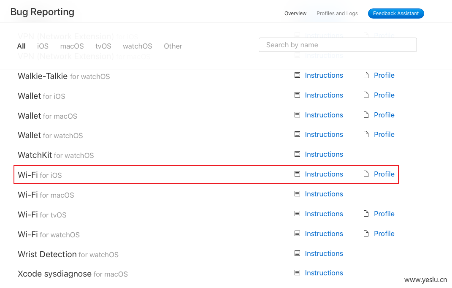Image resolution: width=452 pixels, height=288 pixels.
Task: Click the Profile document icon for Wi-Fi for watchOS
Action: 366,234
